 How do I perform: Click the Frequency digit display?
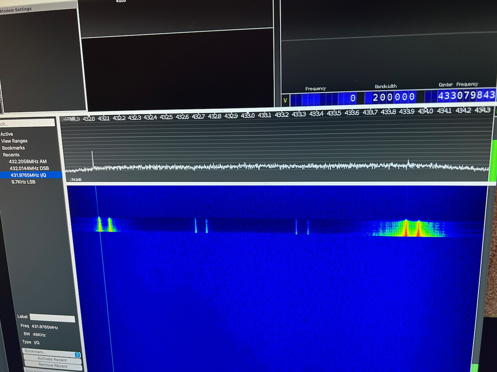(324, 98)
